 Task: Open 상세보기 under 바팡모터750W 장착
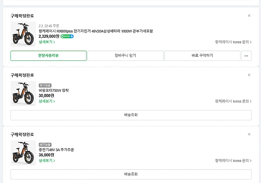point(47,101)
